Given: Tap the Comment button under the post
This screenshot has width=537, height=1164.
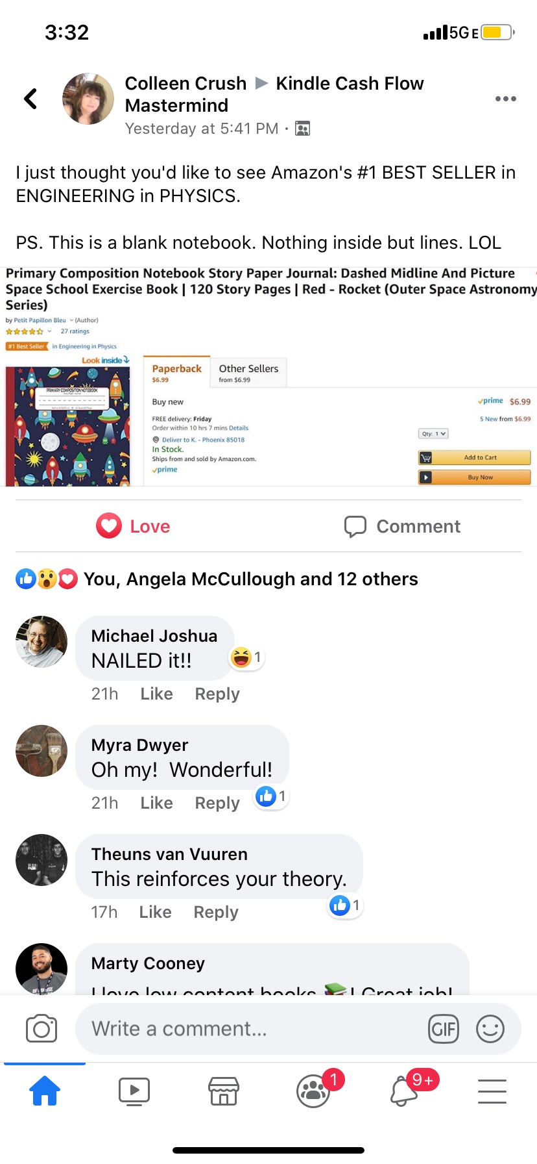Looking at the screenshot, I should coord(402,526).
